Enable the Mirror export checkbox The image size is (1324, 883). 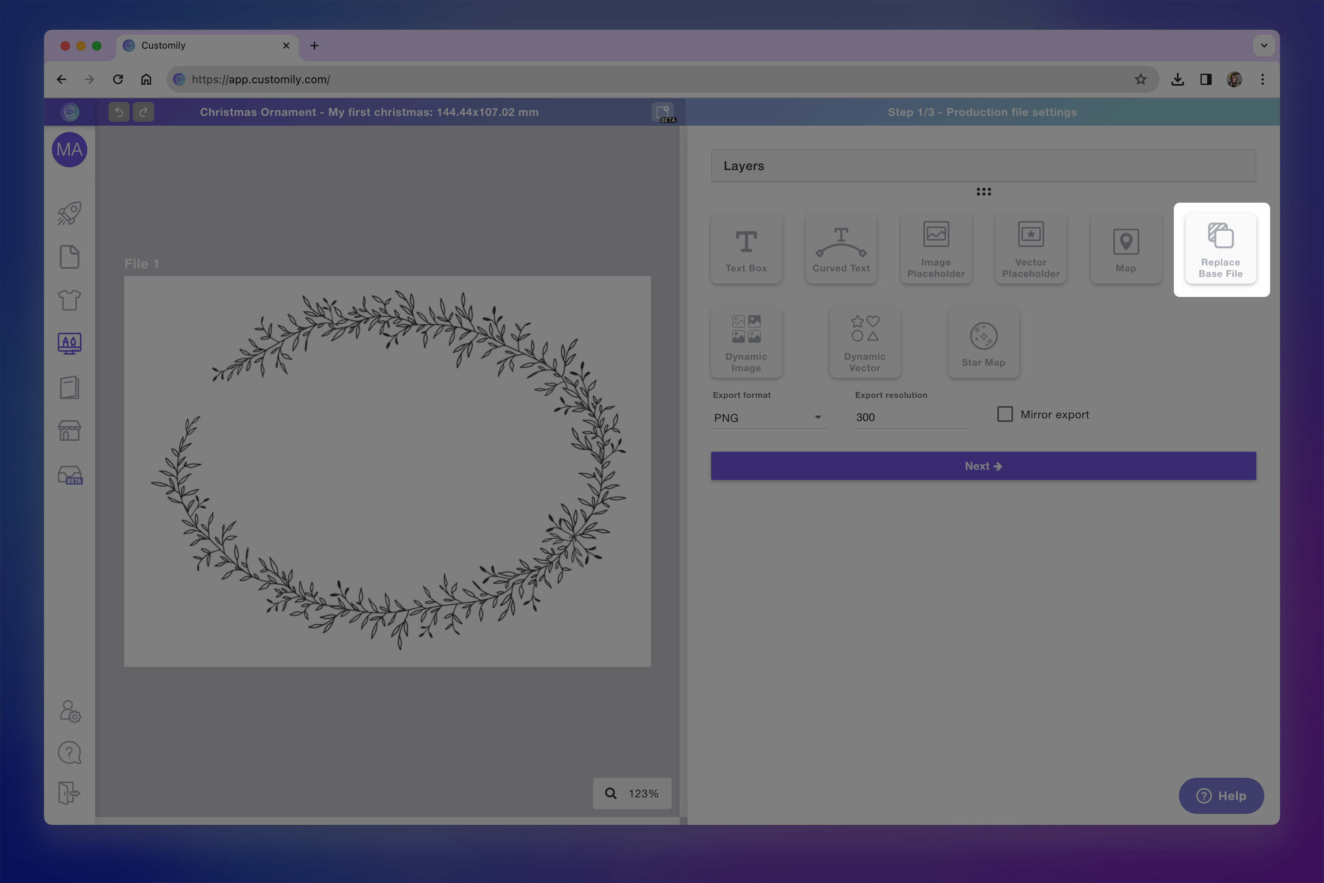coord(1004,414)
